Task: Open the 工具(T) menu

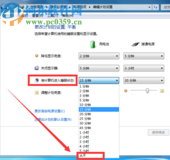Action: click(52, 16)
